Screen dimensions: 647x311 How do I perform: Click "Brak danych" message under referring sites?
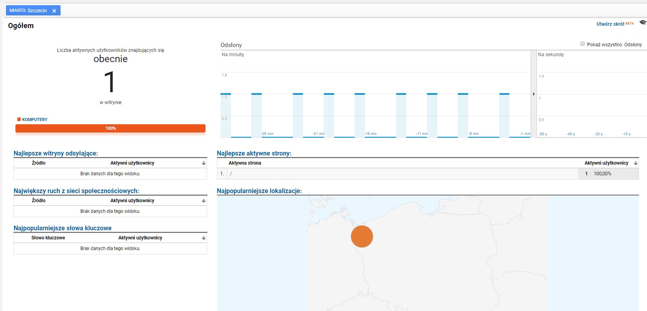pos(110,174)
